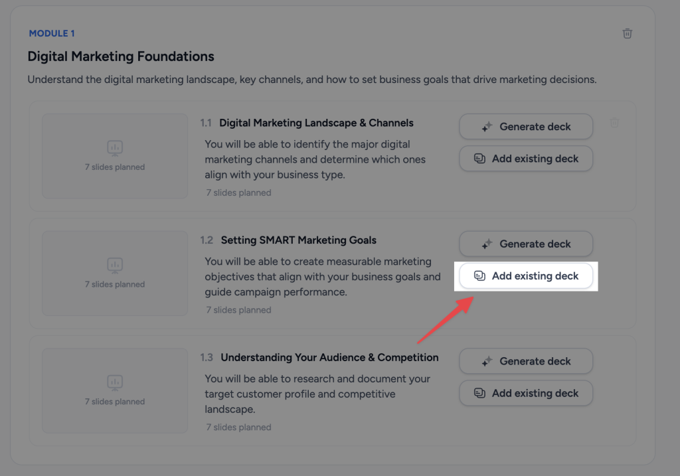This screenshot has height=476, width=680.
Task: Click the module description text
Action: [x=312, y=80]
